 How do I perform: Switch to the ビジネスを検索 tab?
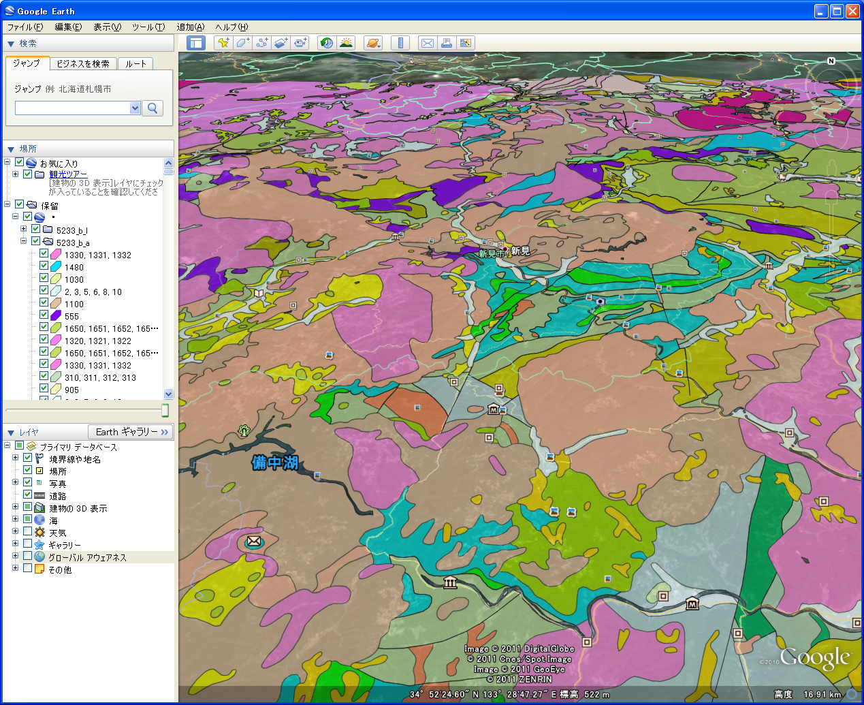pyautogui.click(x=83, y=63)
